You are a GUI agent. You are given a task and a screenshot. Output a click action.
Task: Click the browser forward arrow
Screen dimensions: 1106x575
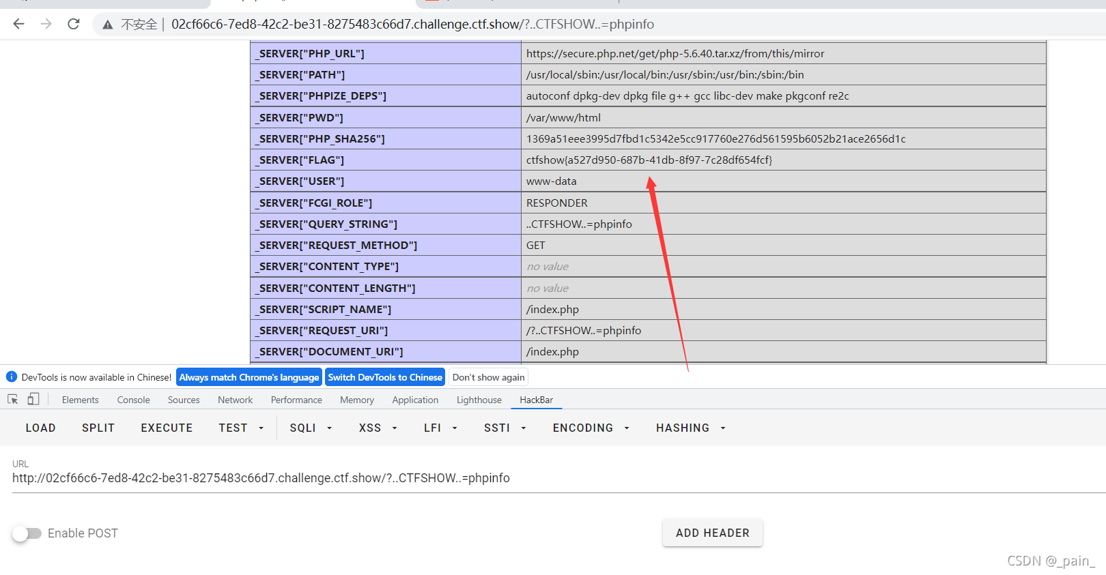click(46, 24)
